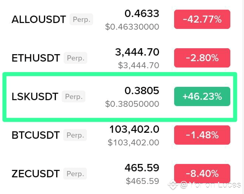Click the watermark logo icon at bottom right
The image size is (244, 194).
click(x=173, y=184)
